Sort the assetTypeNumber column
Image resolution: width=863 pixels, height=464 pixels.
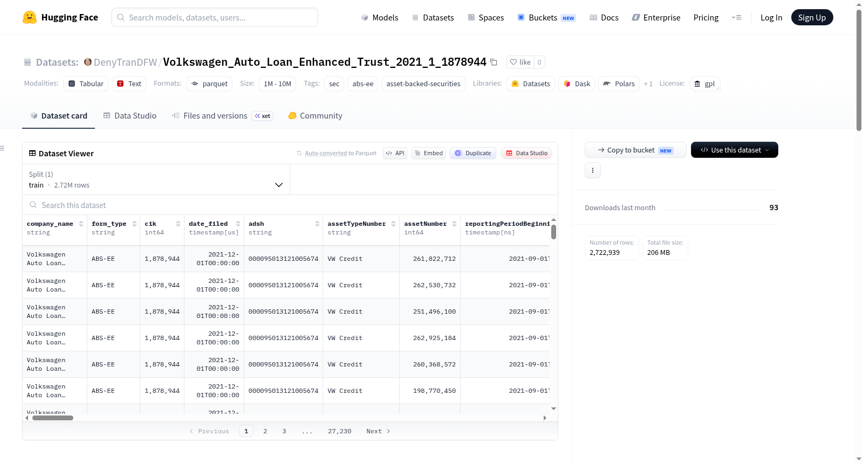click(393, 224)
